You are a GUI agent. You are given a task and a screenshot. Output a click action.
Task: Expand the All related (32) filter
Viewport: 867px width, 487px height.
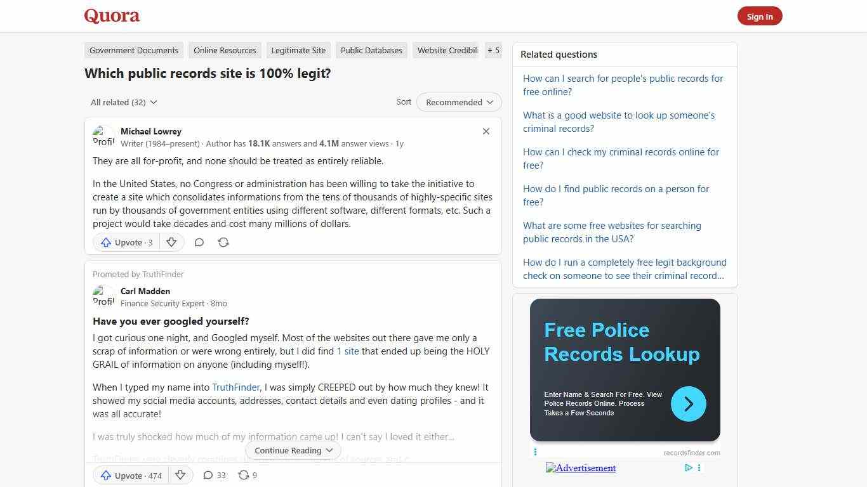[x=123, y=102]
